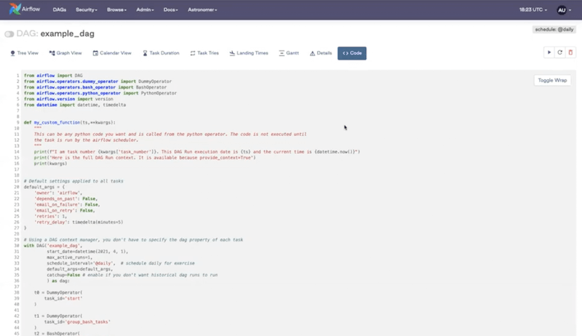This screenshot has width=582, height=336.
Task: View the Landing Times chart
Action: click(x=248, y=53)
